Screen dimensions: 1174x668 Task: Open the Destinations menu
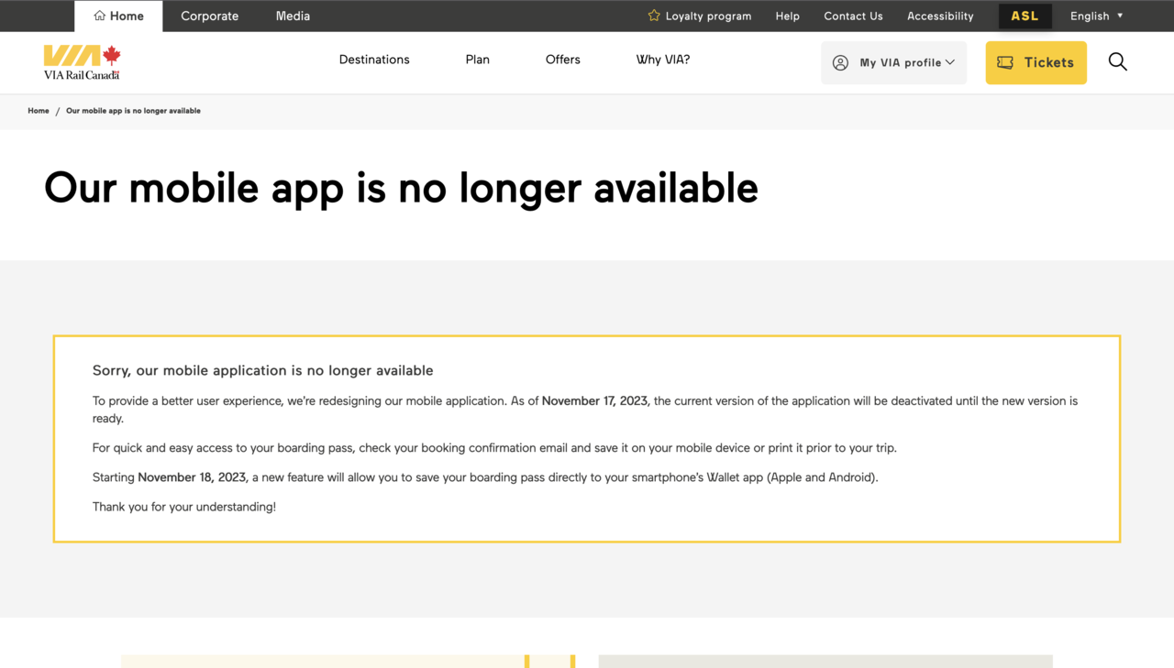coord(374,60)
